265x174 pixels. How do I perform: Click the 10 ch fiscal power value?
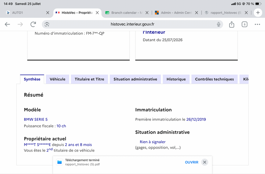(61, 126)
